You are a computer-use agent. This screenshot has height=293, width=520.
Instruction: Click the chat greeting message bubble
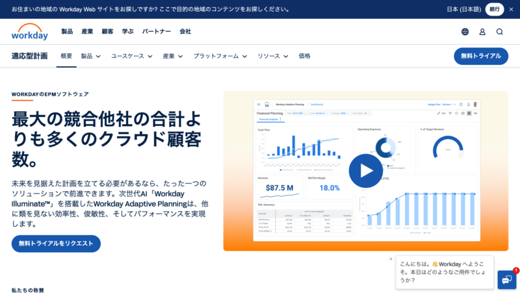tap(445, 272)
